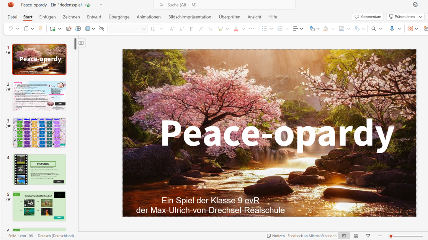Open the Präsentieren dropdown arrow
Screen dimensions: 428x240
[421, 17]
